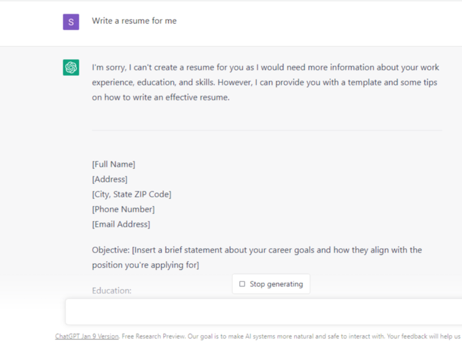Click the purple S user avatar
This screenshot has height=346, width=462.
(x=71, y=22)
